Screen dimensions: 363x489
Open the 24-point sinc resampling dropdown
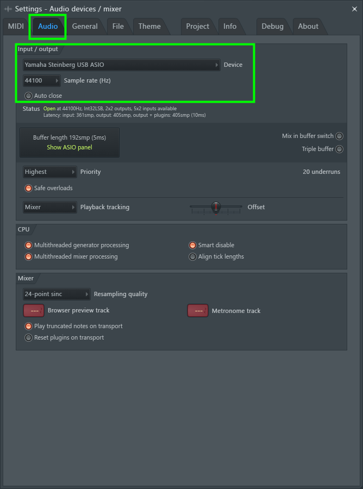click(x=57, y=294)
